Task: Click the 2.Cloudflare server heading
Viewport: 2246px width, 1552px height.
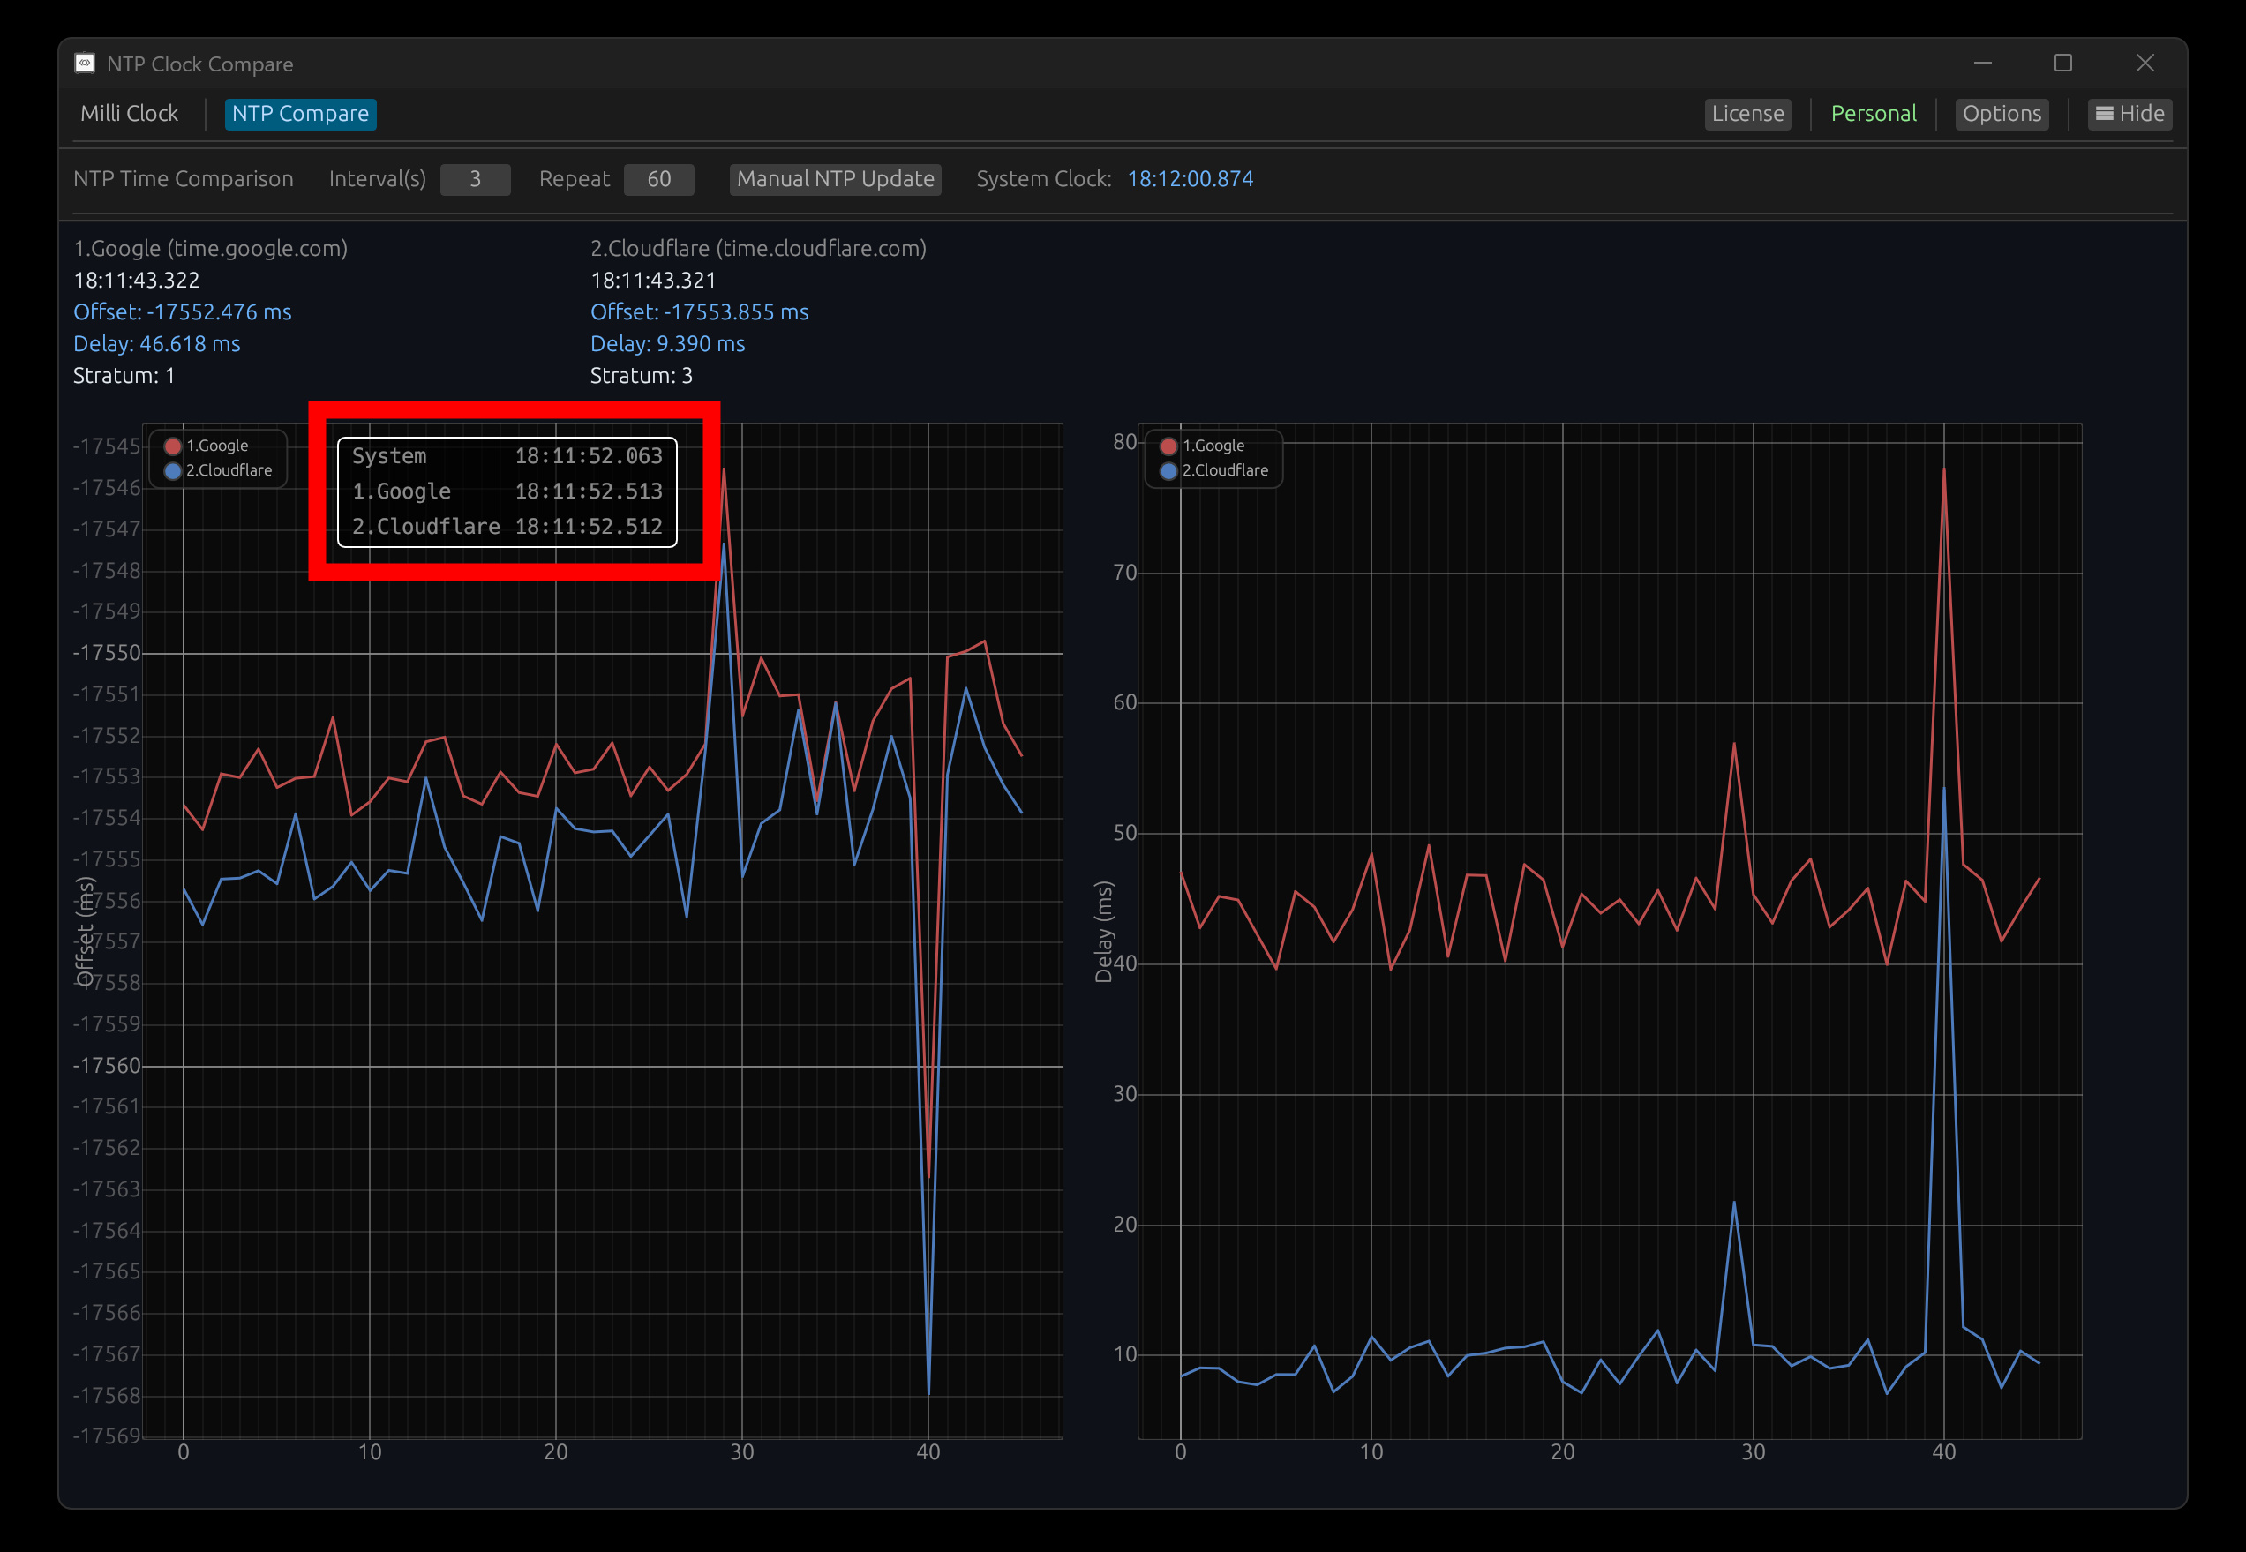Action: click(x=758, y=248)
